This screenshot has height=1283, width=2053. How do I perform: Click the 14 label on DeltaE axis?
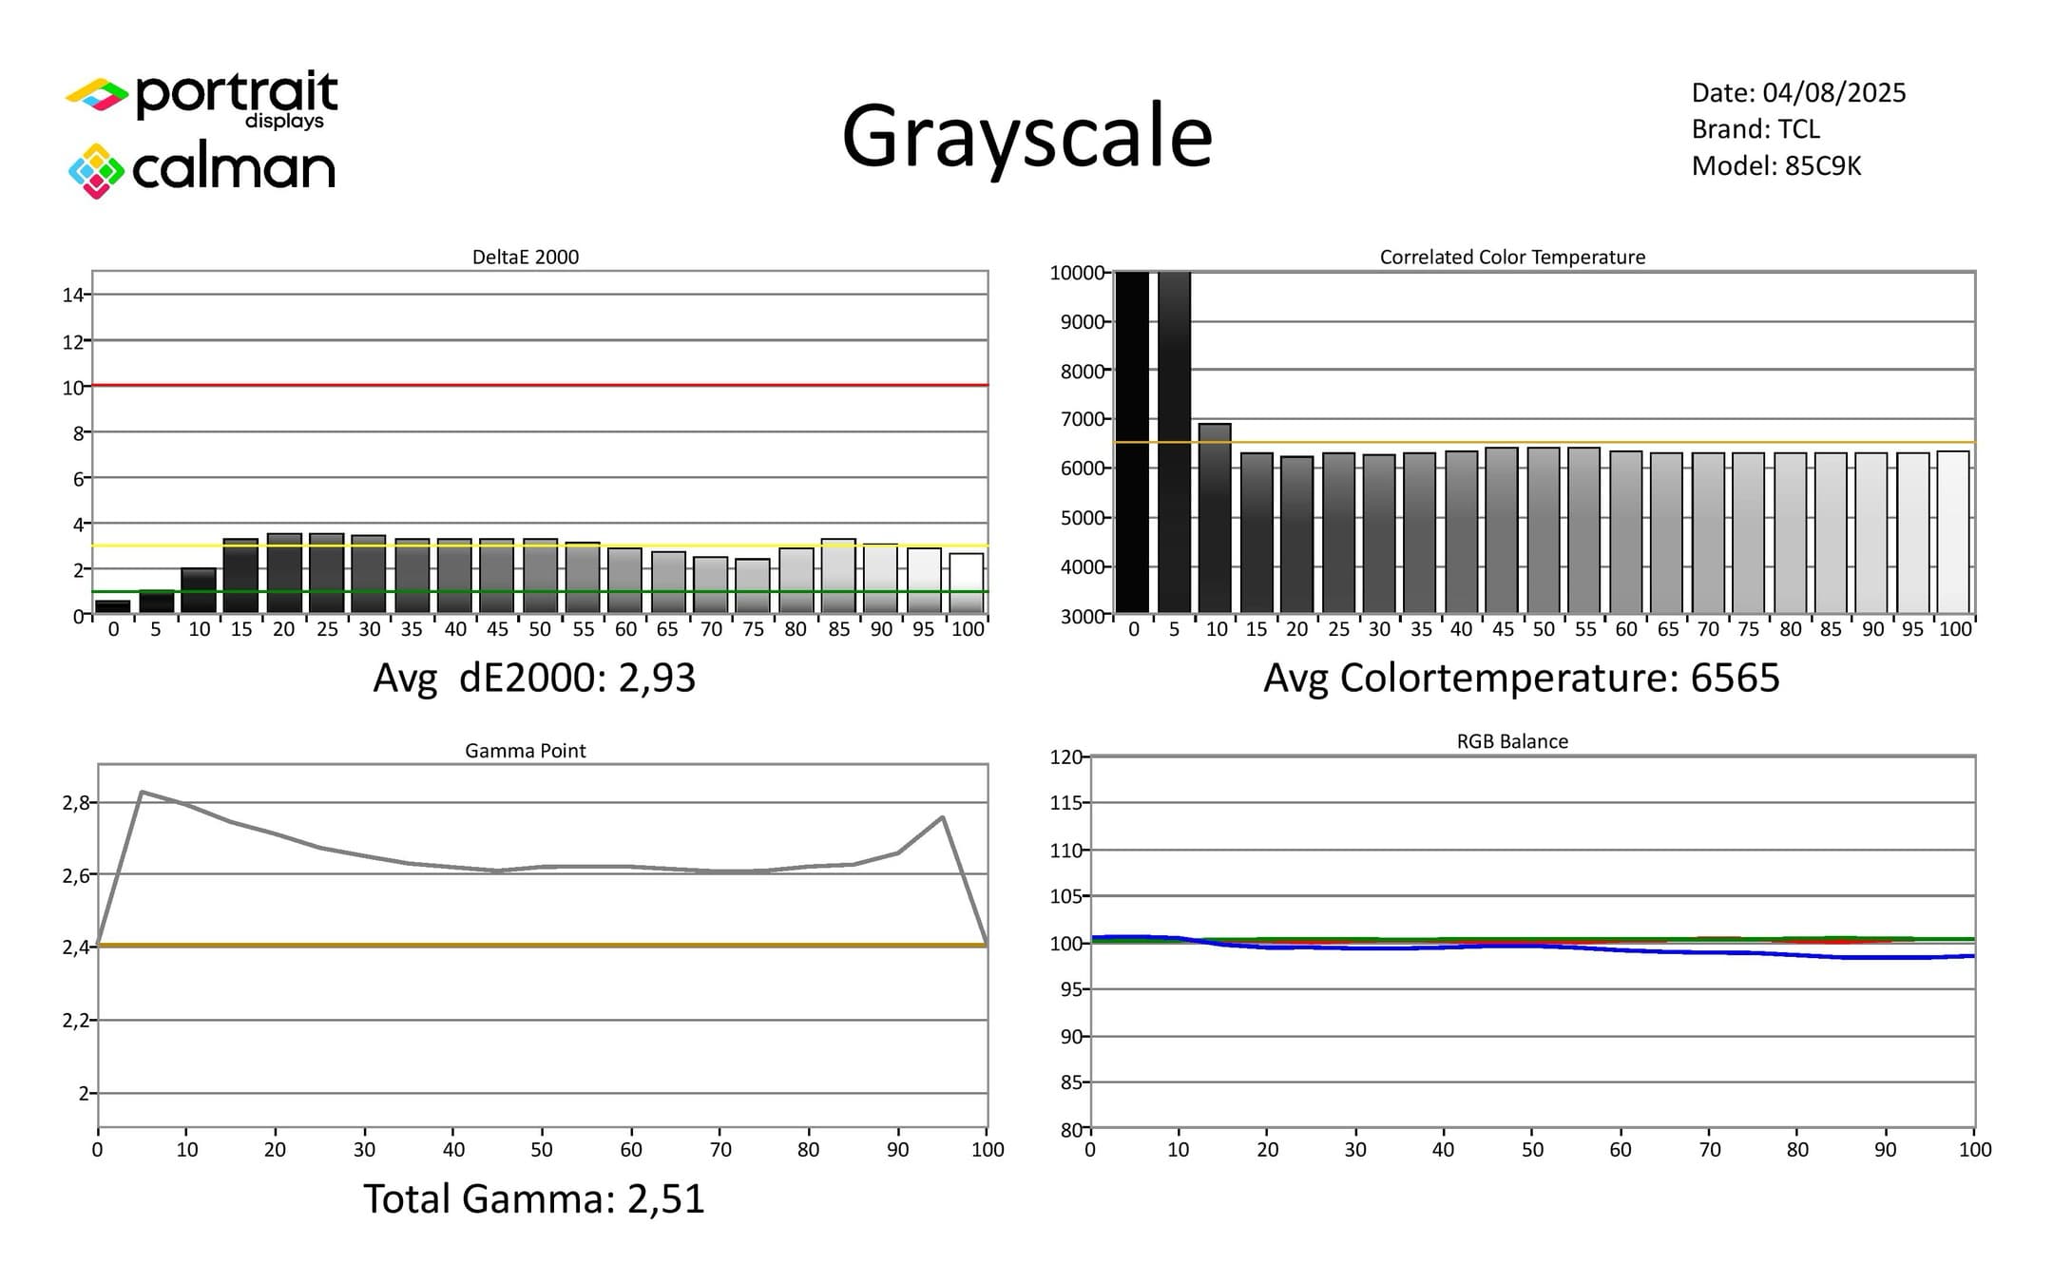(73, 295)
